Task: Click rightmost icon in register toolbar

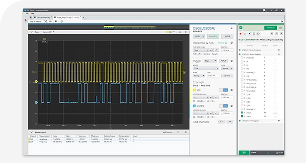Action: pos(282,34)
